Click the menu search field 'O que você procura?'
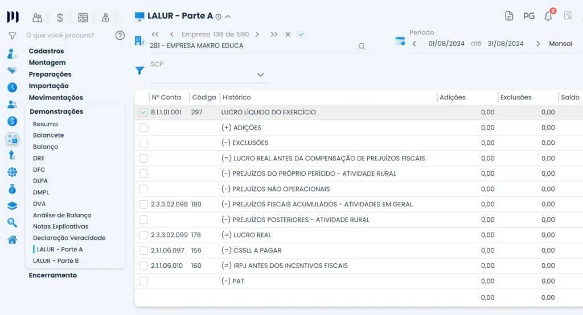Viewport: 583px width, 315px height. click(x=60, y=35)
